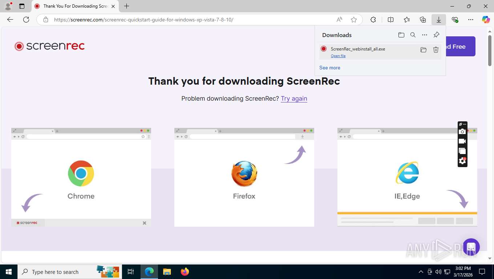Open the ScreenRec gallery stacked-windows icon

pyautogui.click(x=462, y=151)
